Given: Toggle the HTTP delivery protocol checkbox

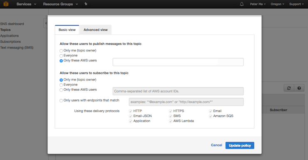Looking at the screenshot, I should click(130, 112).
